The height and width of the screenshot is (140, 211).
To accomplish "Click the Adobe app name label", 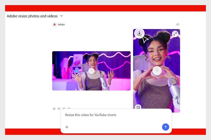I will (x=61, y=24).
